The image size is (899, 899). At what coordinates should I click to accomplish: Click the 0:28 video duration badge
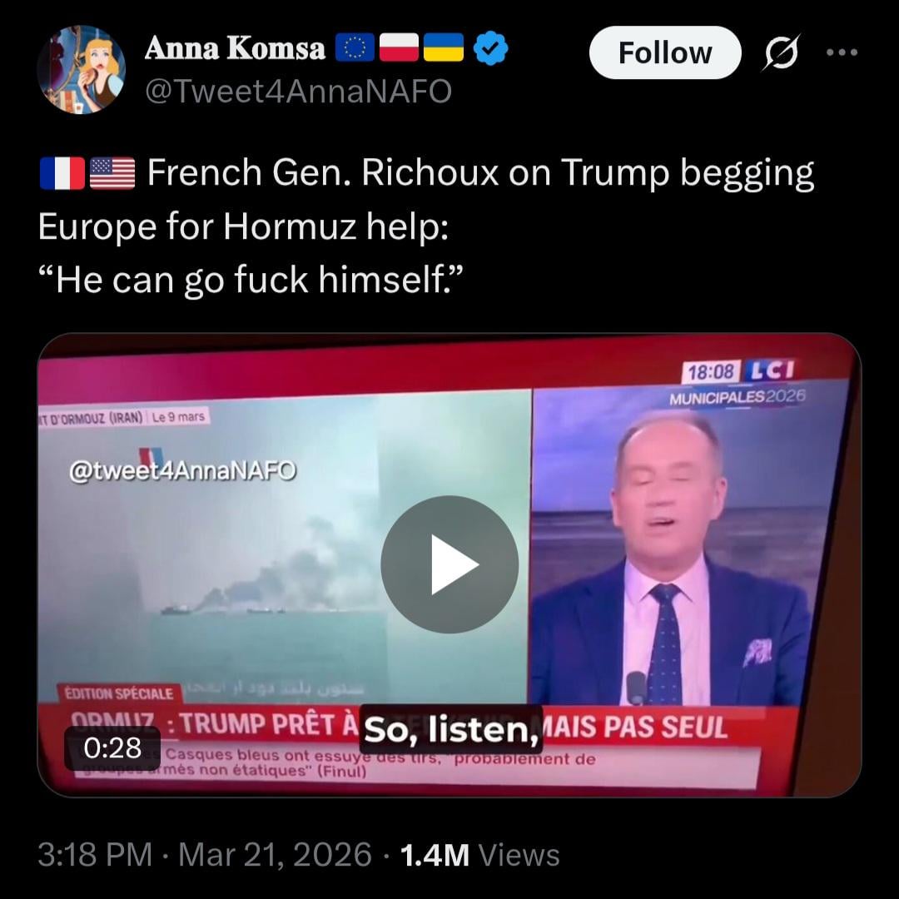point(112,748)
